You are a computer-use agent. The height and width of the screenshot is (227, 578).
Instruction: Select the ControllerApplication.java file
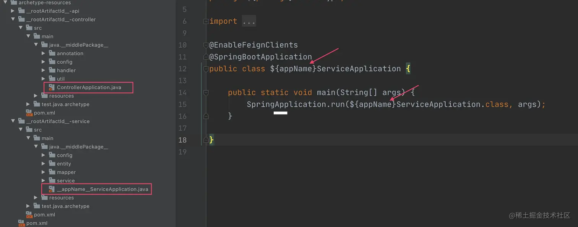(89, 87)
